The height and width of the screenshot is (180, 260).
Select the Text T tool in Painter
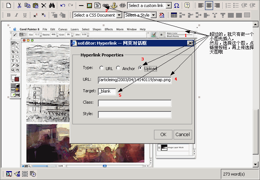13,61
